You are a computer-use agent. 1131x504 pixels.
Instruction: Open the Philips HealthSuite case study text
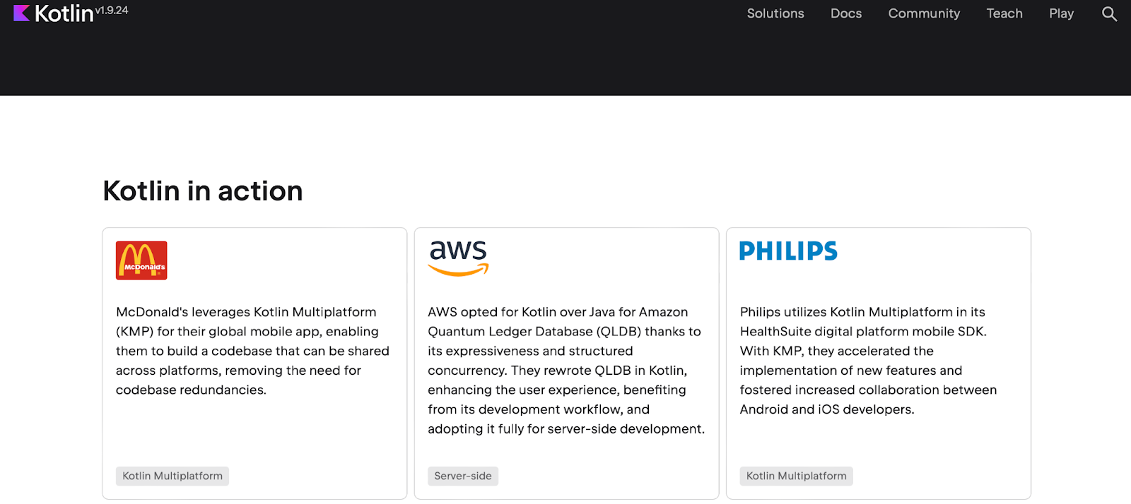[868, 361]
